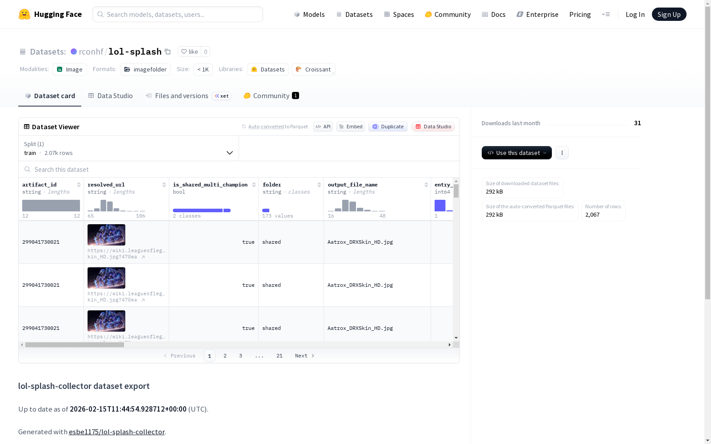Open the esbe1175/lol-splash-collector link
Screen dimensions: 711x444
coord(117,432)
